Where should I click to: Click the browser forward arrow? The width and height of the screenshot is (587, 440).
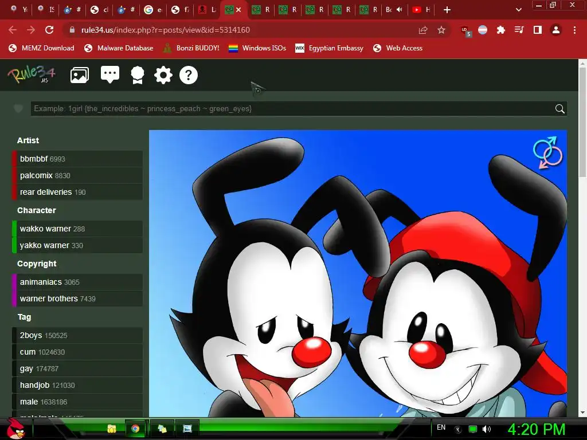31,30
